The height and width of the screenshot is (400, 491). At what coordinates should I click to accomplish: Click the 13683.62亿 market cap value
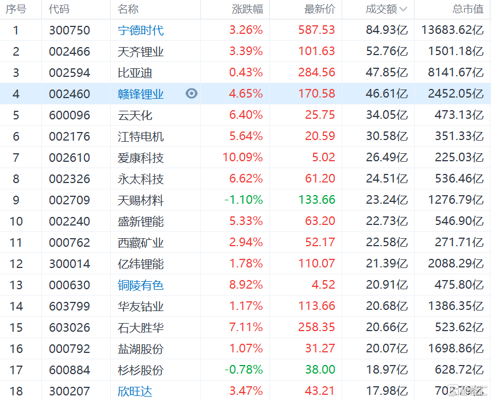[453, 30]
